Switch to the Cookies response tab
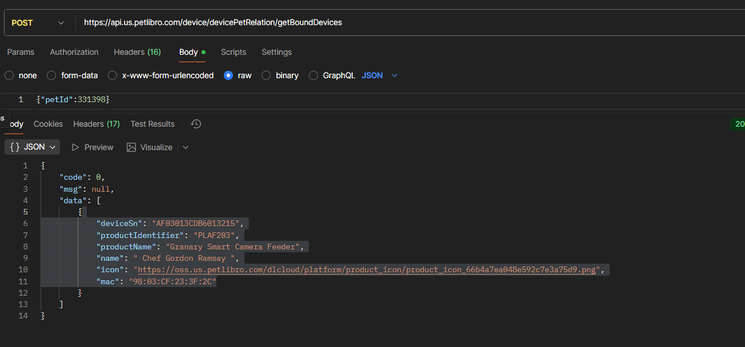This screenshot has height=347, width=745. point(48,124)
